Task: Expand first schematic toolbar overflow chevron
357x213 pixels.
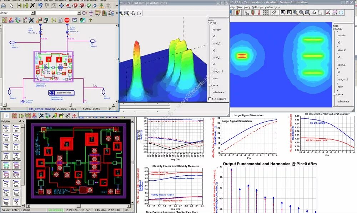Action: (x=117, y=5)
